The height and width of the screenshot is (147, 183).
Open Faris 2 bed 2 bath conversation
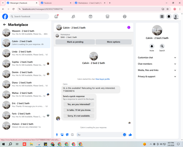coord(26,115)
